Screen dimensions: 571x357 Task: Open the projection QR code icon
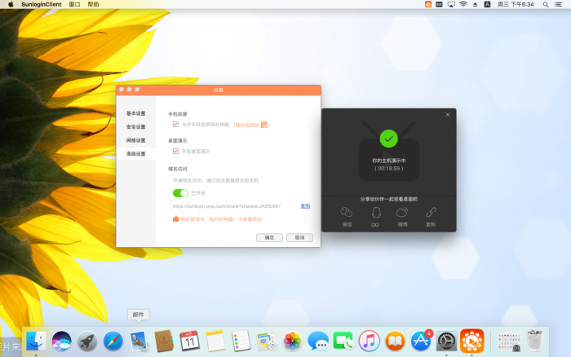264,125
